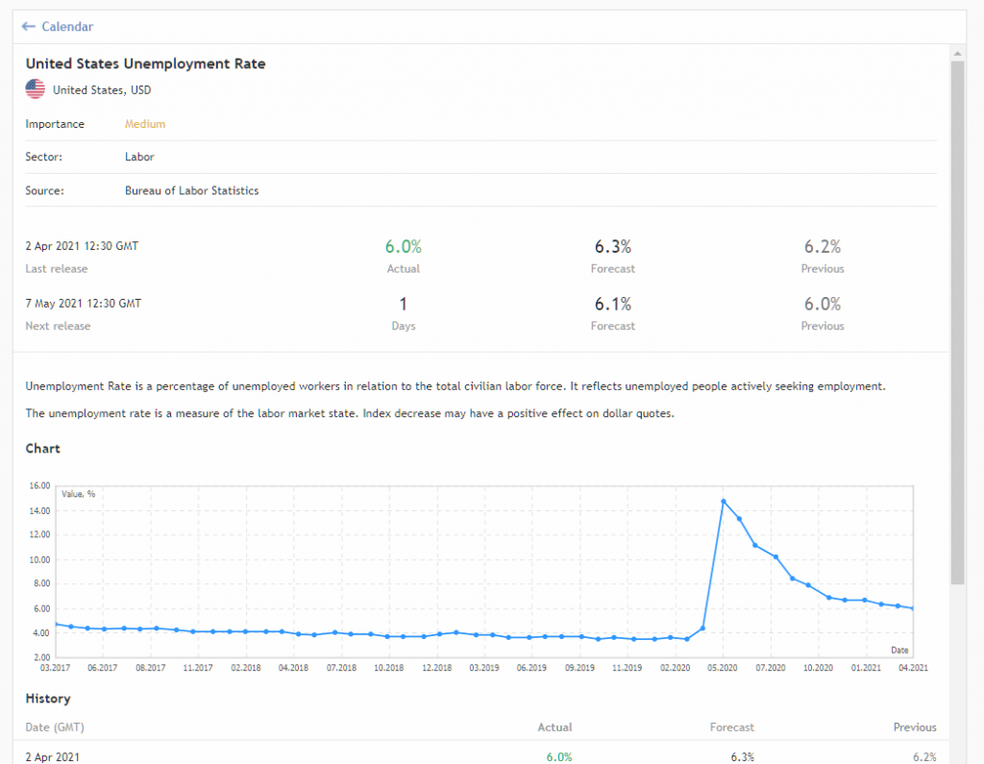Click the '2 Apr 2021 12:30 GMT' release date
The image size is (984, 764).
tap(82, 246)
